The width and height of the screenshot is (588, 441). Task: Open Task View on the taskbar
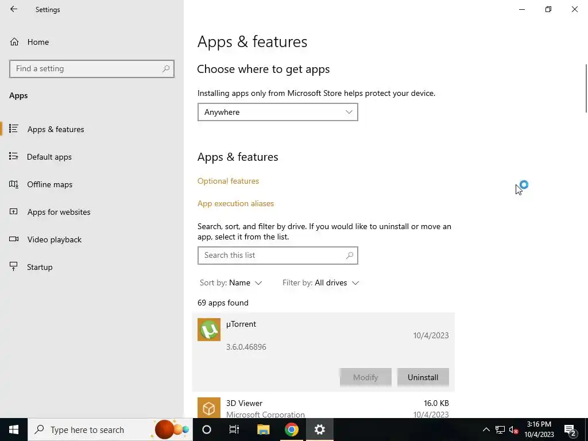coord(234,430)
